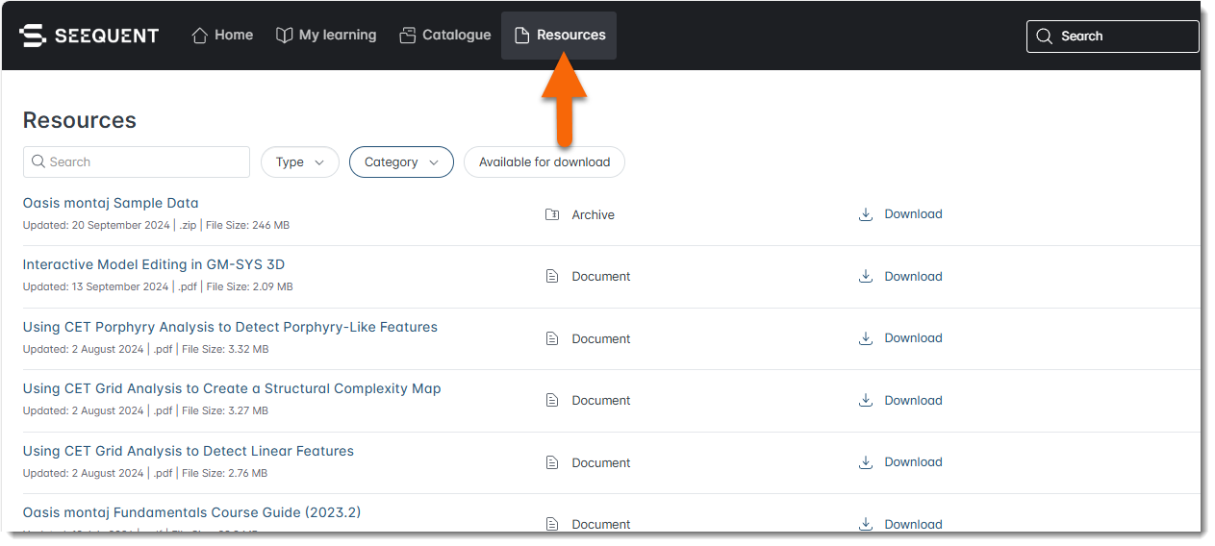Click the Archive type icon
This screenshot has width=1215, height=546.
tap(552, 215)
